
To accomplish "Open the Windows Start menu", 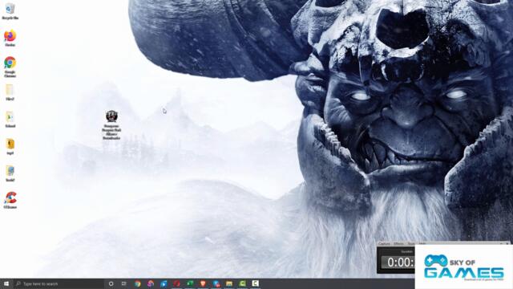I will tap(6, 283).
